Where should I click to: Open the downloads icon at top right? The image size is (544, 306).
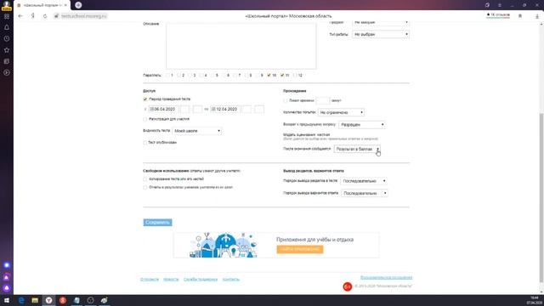(537, 16)
